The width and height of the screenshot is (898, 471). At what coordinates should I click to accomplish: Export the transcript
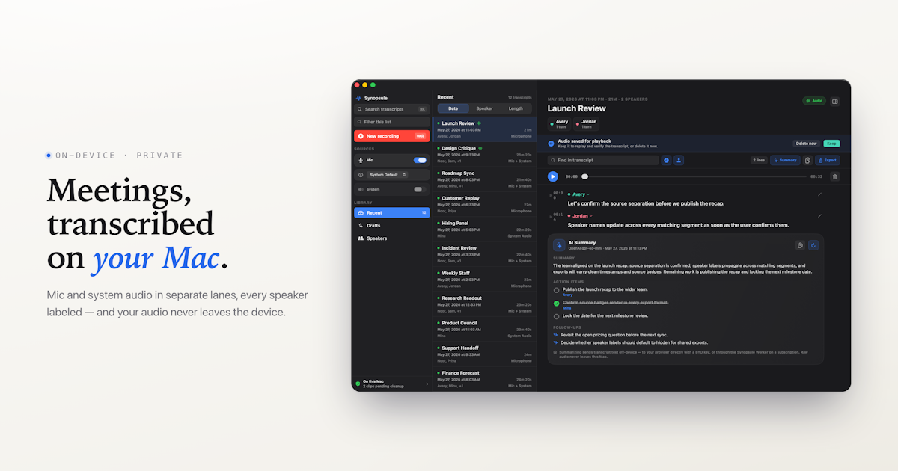point(827,160)
